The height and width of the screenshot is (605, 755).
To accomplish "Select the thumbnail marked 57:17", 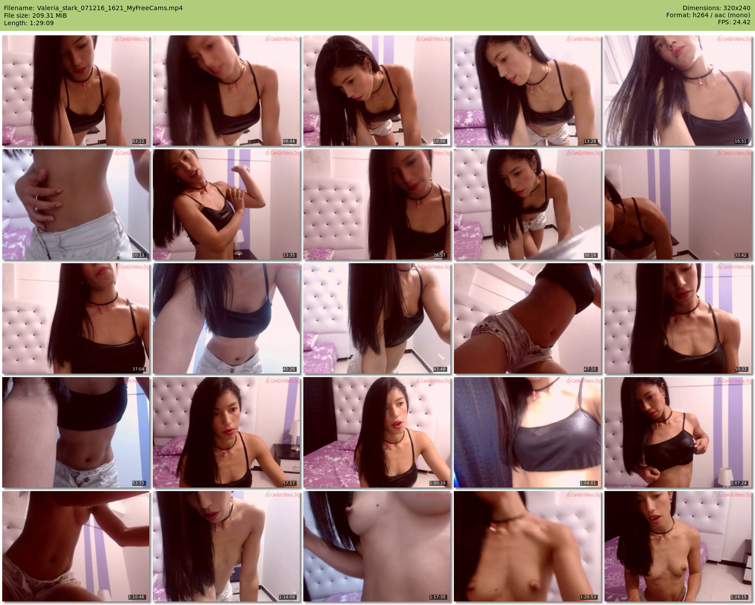I will 226,432.
